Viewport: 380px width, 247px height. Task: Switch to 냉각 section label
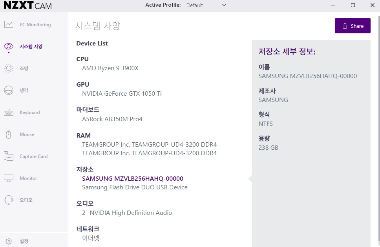[x=24, y=90]
